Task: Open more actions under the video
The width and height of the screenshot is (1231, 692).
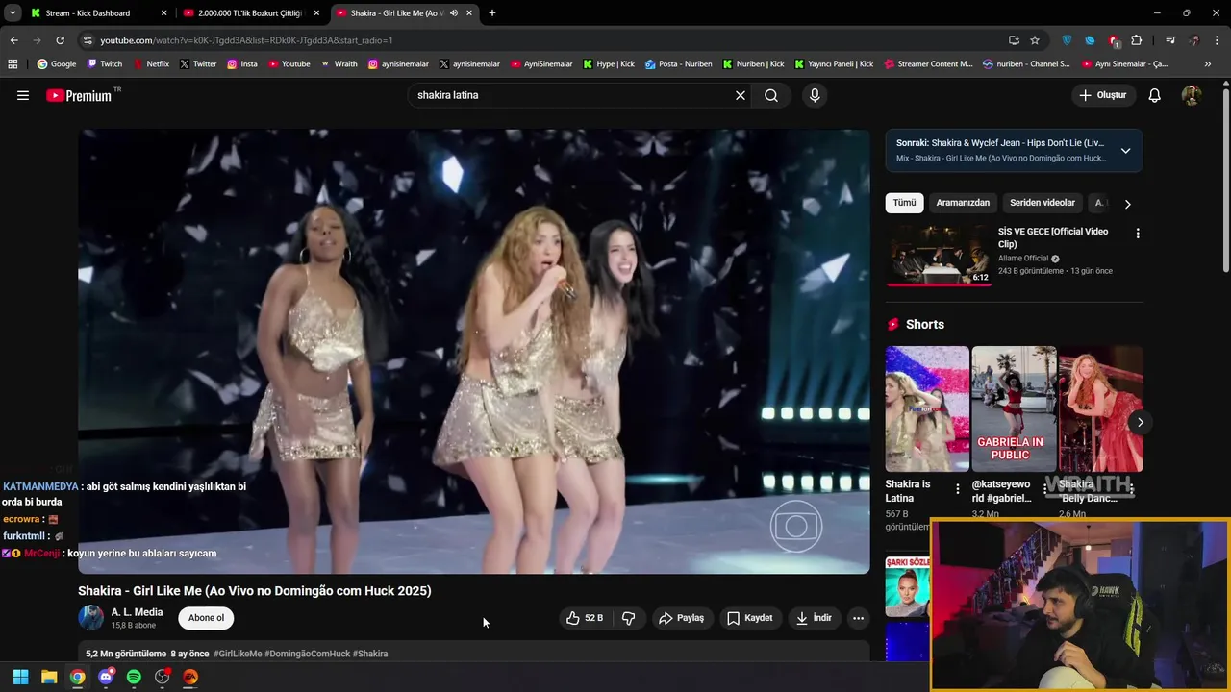Action: [x=858, y=618]
